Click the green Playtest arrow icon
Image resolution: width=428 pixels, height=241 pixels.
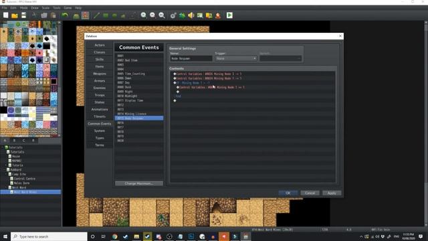229,15
